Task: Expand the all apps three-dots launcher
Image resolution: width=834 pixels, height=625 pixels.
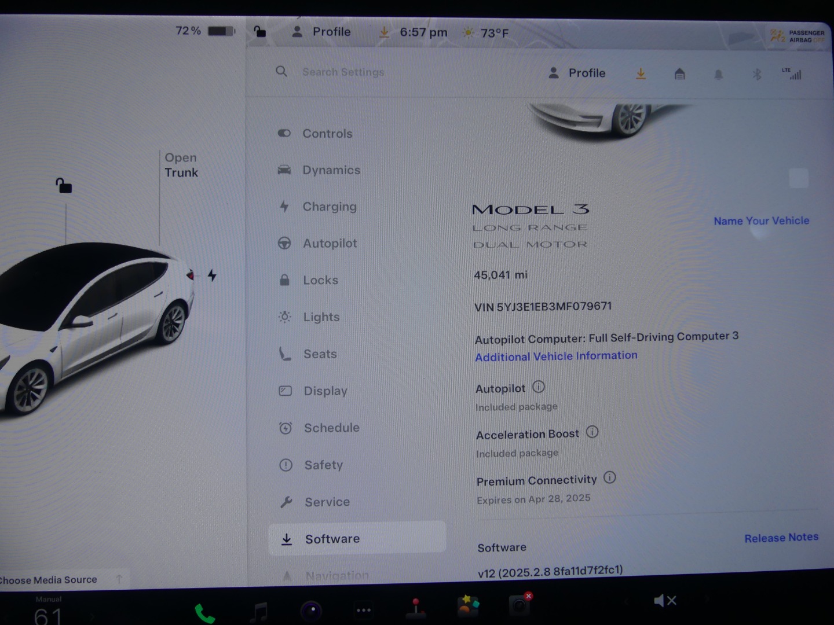Action: click(364, 610)
